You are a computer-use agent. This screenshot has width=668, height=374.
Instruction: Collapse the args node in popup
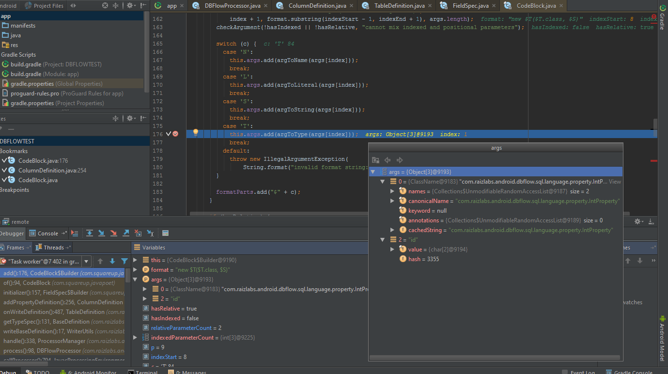(373, 172)
